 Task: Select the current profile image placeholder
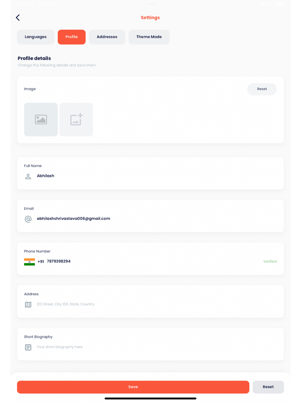pos(41,119)
